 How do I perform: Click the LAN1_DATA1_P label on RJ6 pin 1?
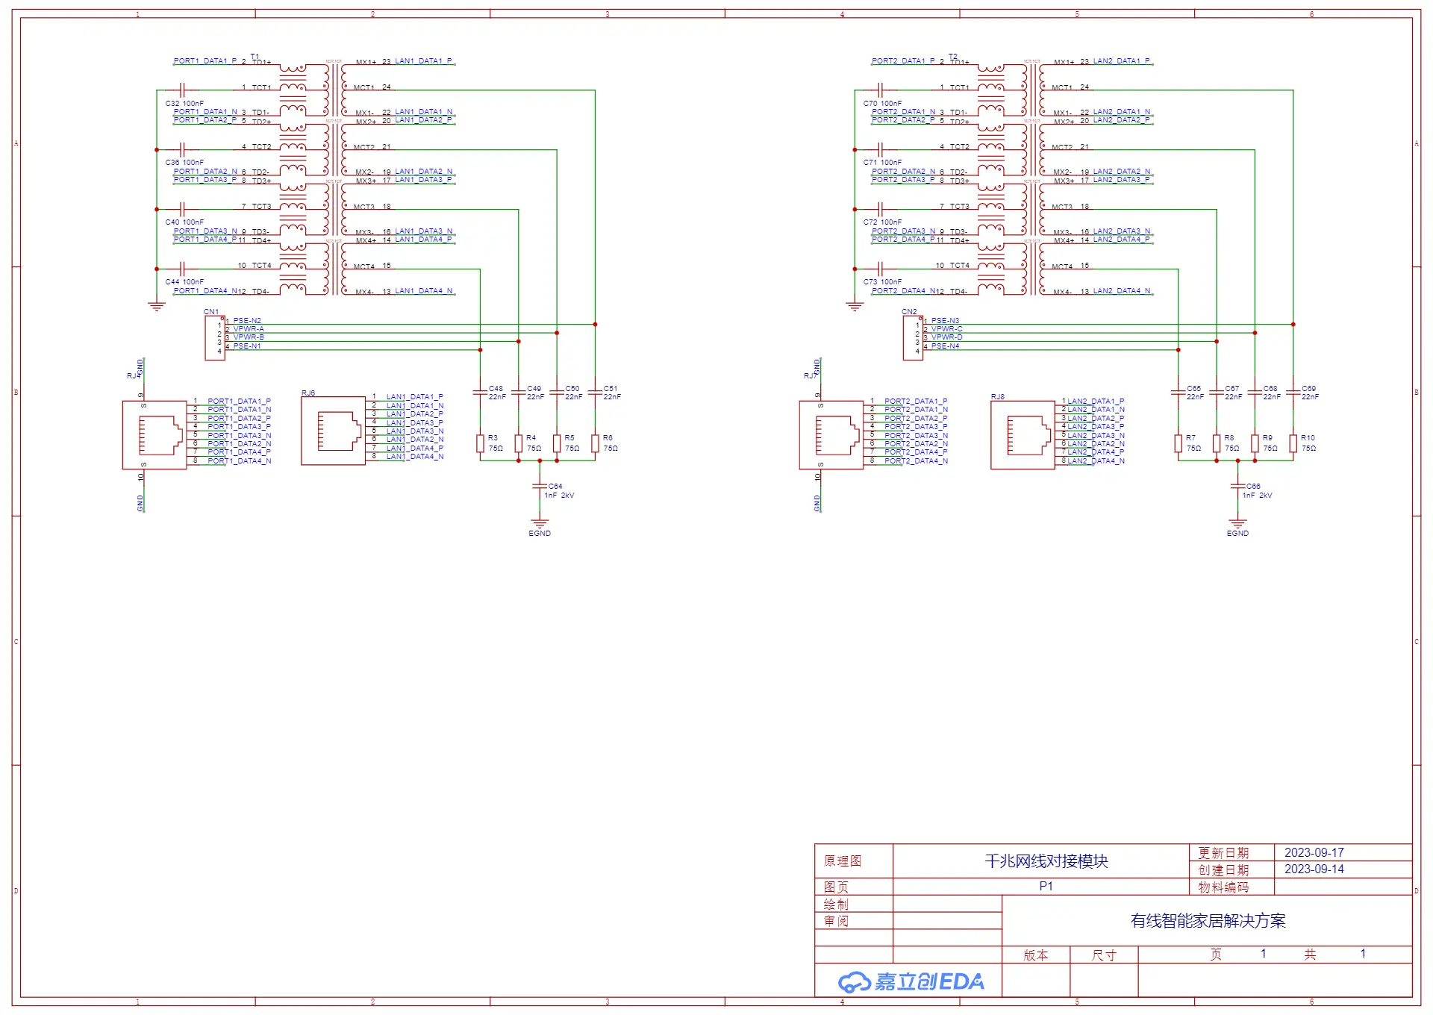415,397
